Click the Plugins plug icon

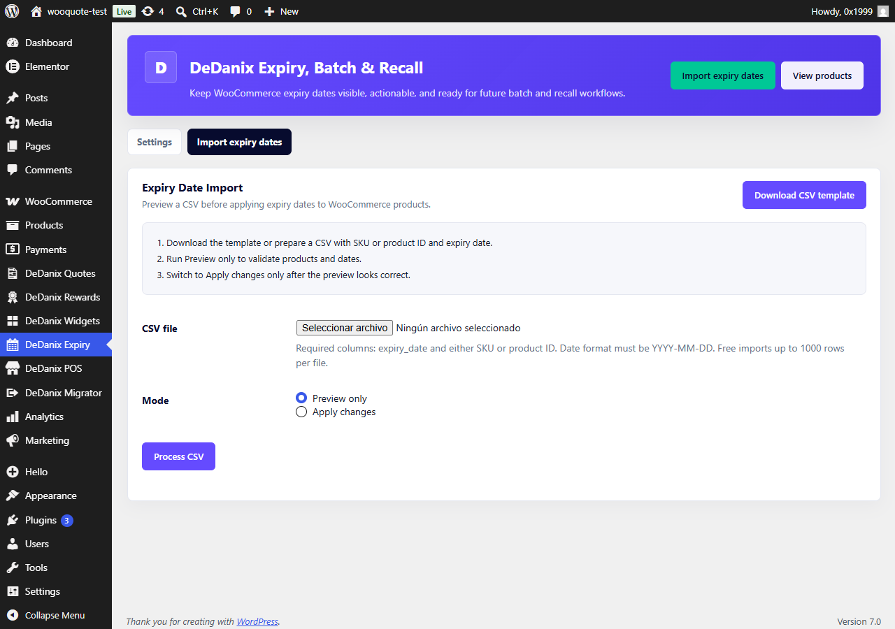(x=13, y=520)
